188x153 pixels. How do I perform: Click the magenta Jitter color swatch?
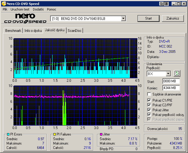pos(101,134)
